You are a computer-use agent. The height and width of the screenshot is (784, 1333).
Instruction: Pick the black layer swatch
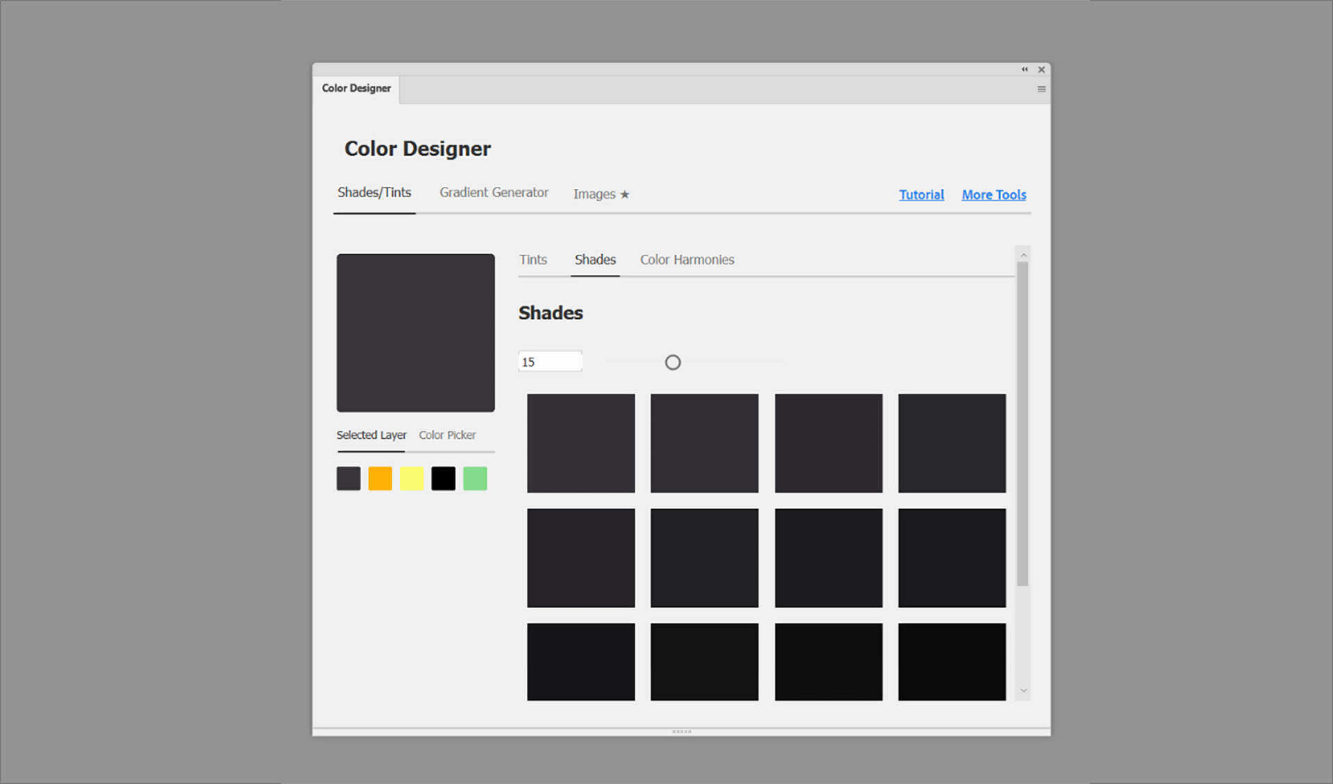(x=443, y=478)
